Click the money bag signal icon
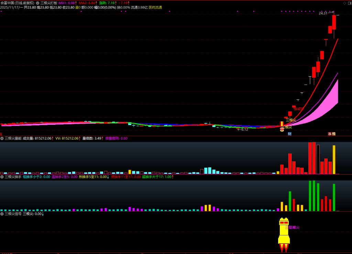352x254 pixels. 282,129
